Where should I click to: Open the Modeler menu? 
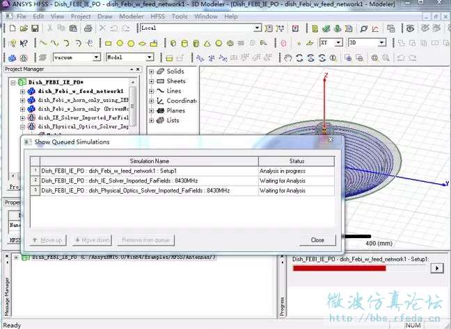click(x=132, y=17)
